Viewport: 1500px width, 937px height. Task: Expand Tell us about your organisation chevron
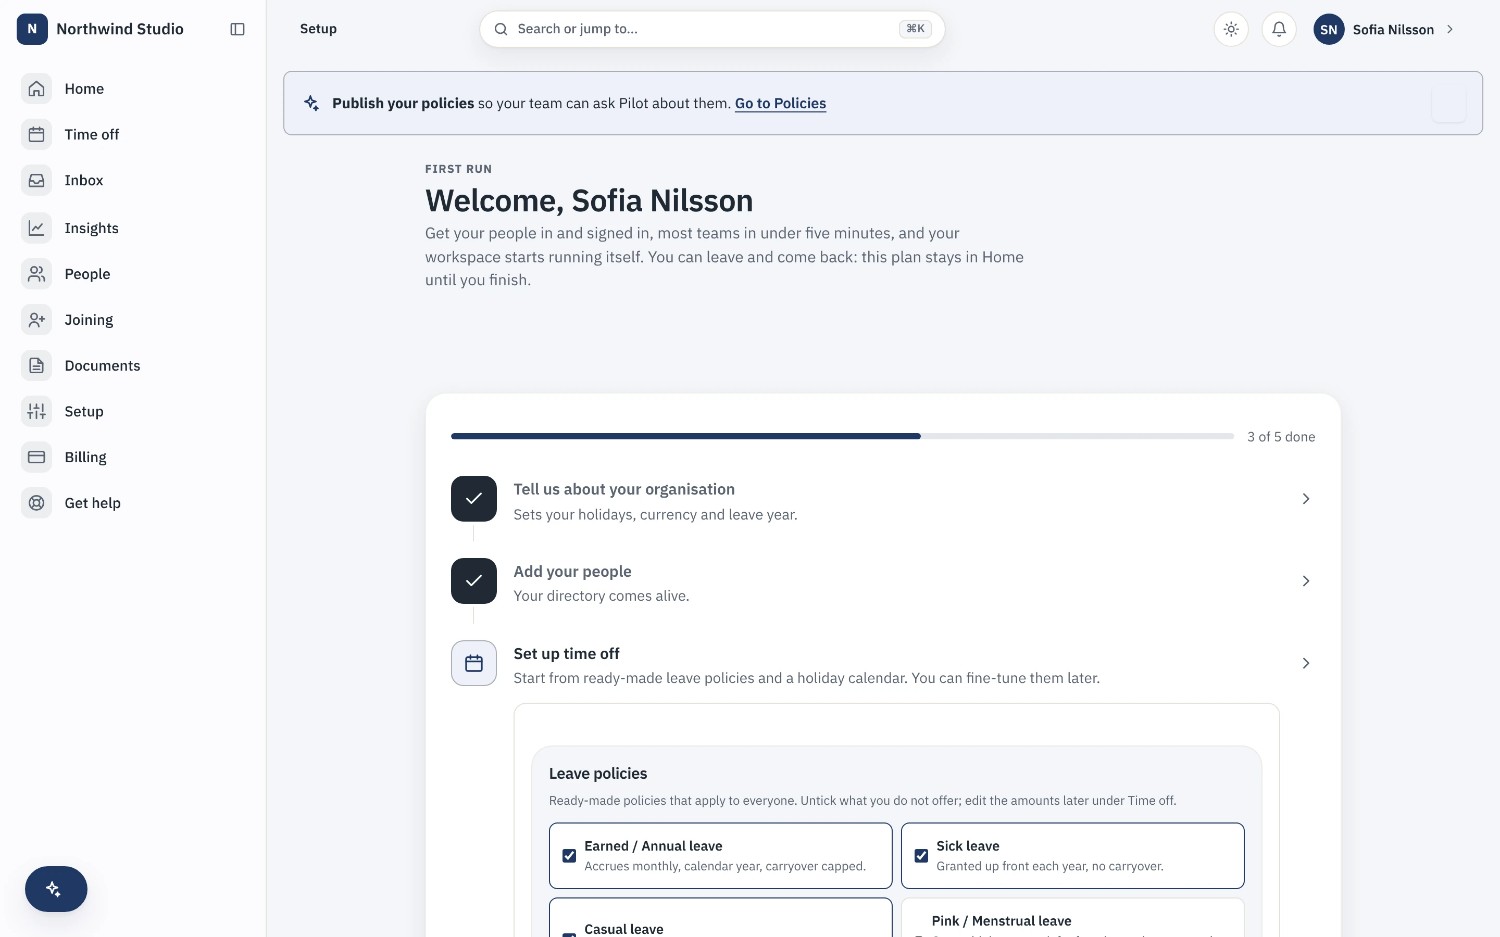1305,499
